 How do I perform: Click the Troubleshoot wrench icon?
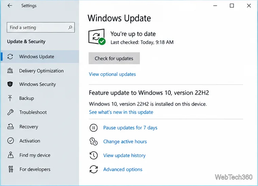[11, 112]
